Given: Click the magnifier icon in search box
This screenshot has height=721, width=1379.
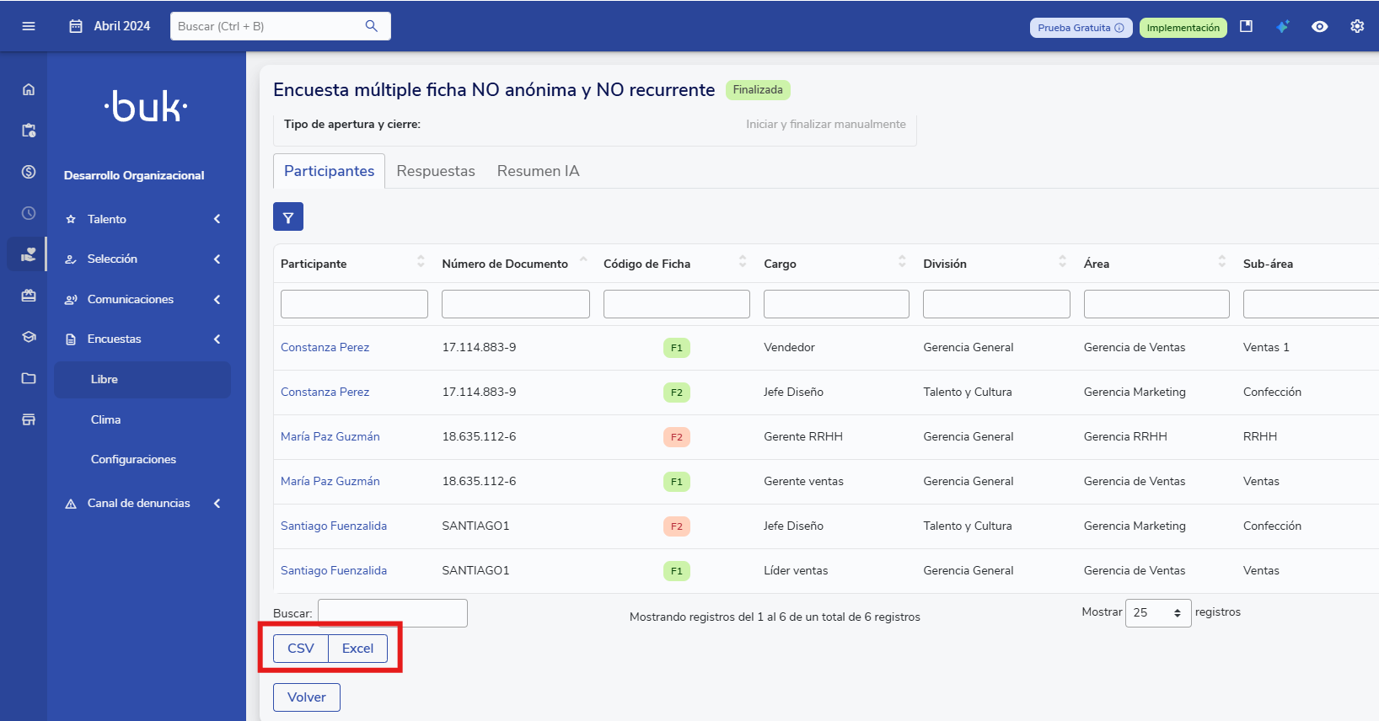Looking at the screenshot, I should point(371,26).
